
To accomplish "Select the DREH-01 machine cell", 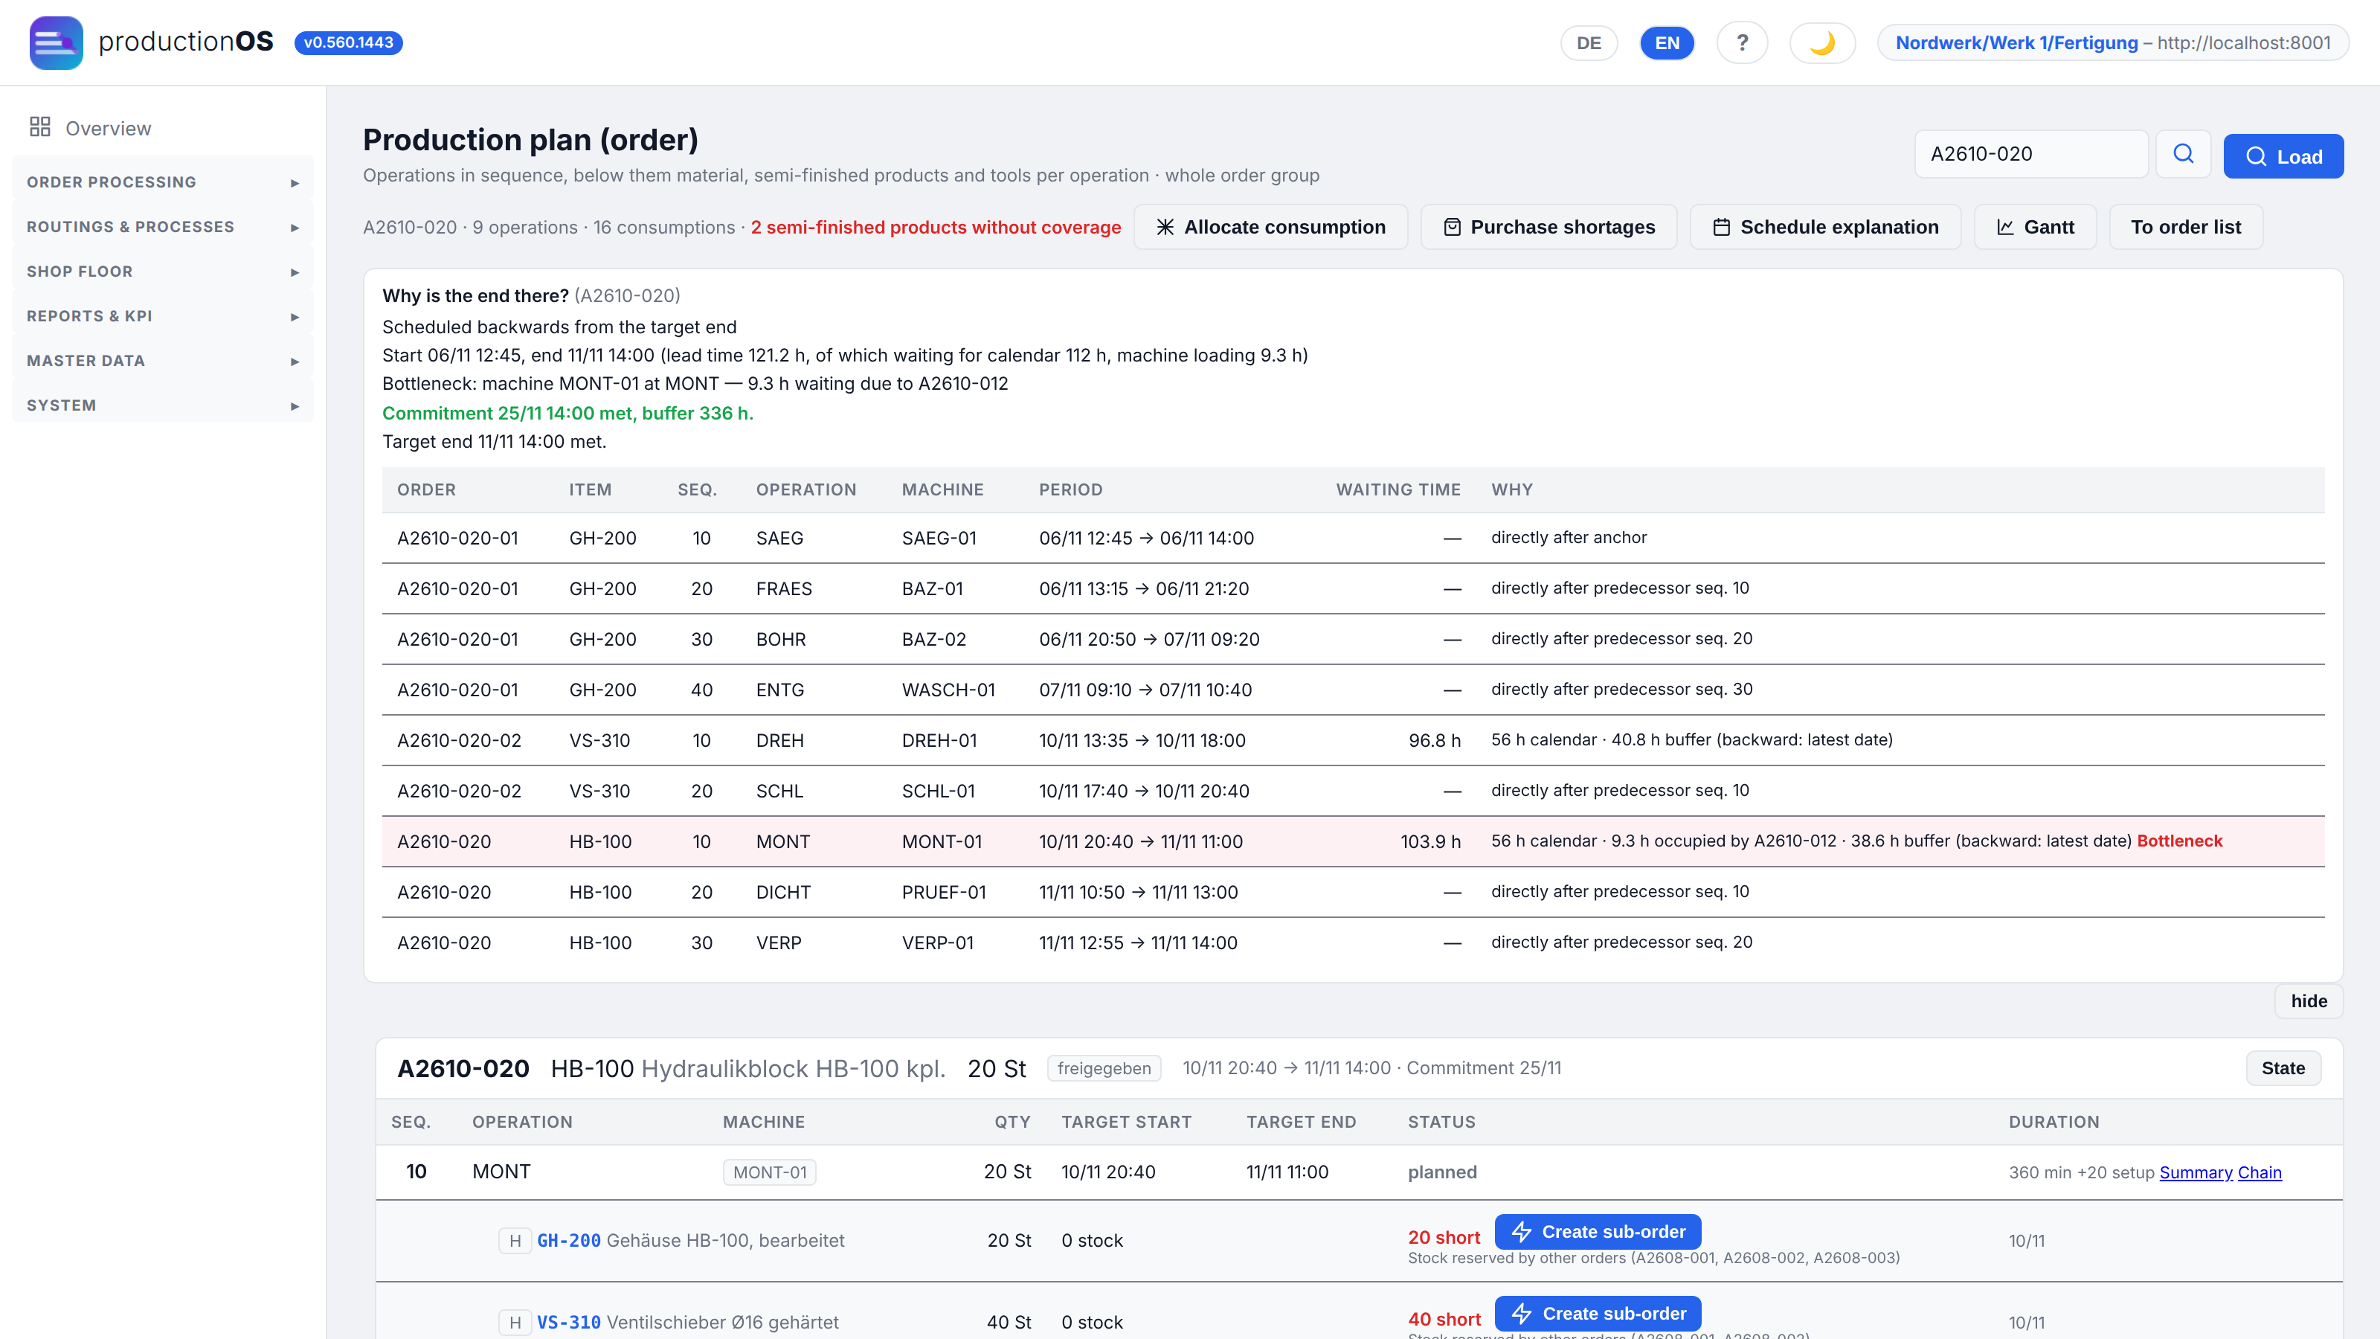I will [939, 740].
